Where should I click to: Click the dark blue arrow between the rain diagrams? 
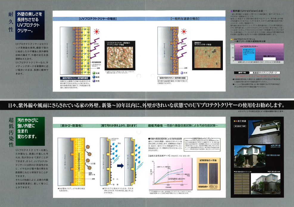120,166
